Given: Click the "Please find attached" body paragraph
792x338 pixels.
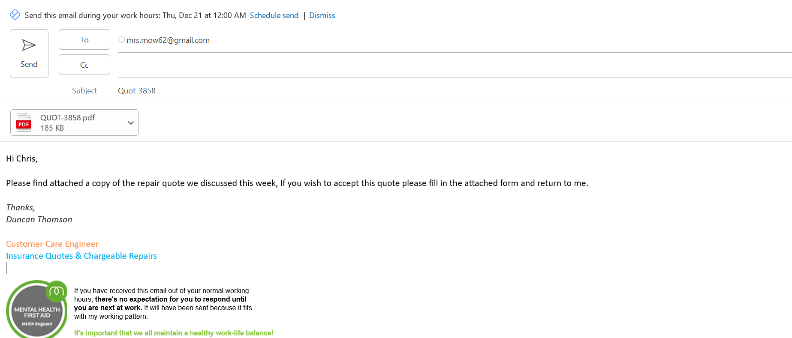Looking at the screenshot, I should click(297, 183).
